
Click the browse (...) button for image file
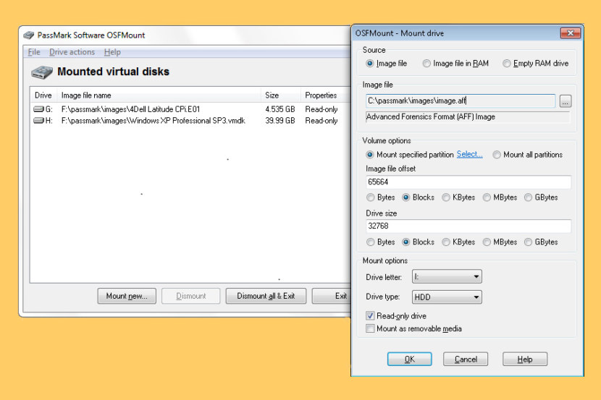point(566,101)
